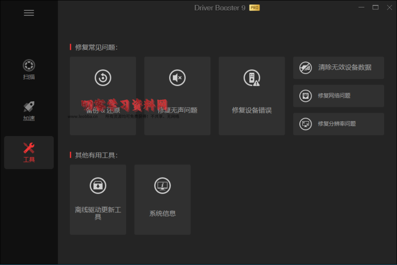Open 系统信息
The image size is (397, 265).
162,199
